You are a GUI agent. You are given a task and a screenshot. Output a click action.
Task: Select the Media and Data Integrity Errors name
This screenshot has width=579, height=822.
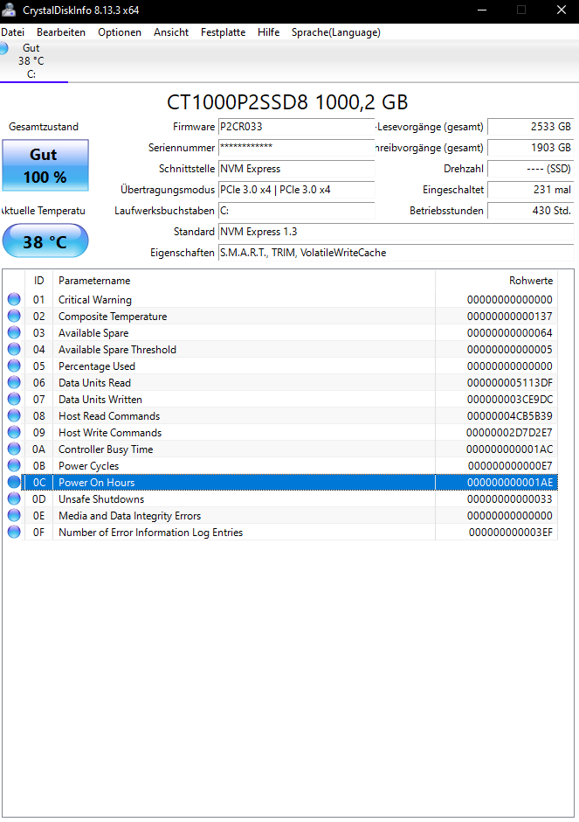coord(130,516)
